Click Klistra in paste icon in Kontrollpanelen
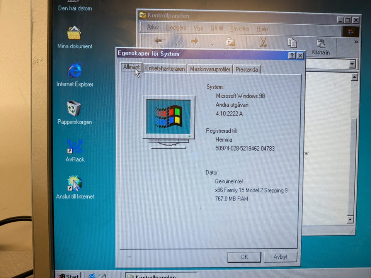 (321, 47)
